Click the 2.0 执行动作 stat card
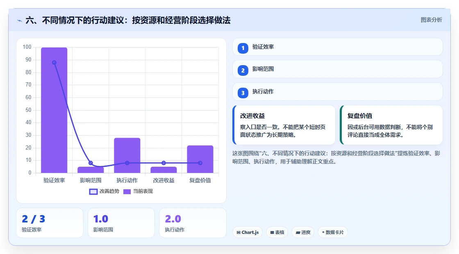This screenshot has height=254, width=459. (x=193, y=223)
